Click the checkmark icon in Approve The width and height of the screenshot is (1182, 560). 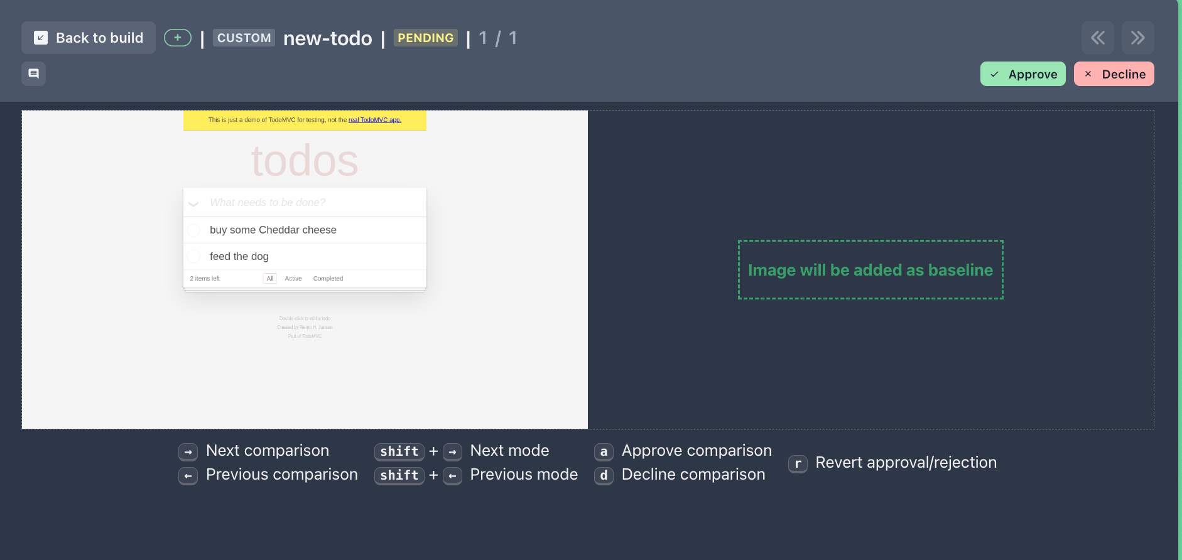(x=994, y=74)
